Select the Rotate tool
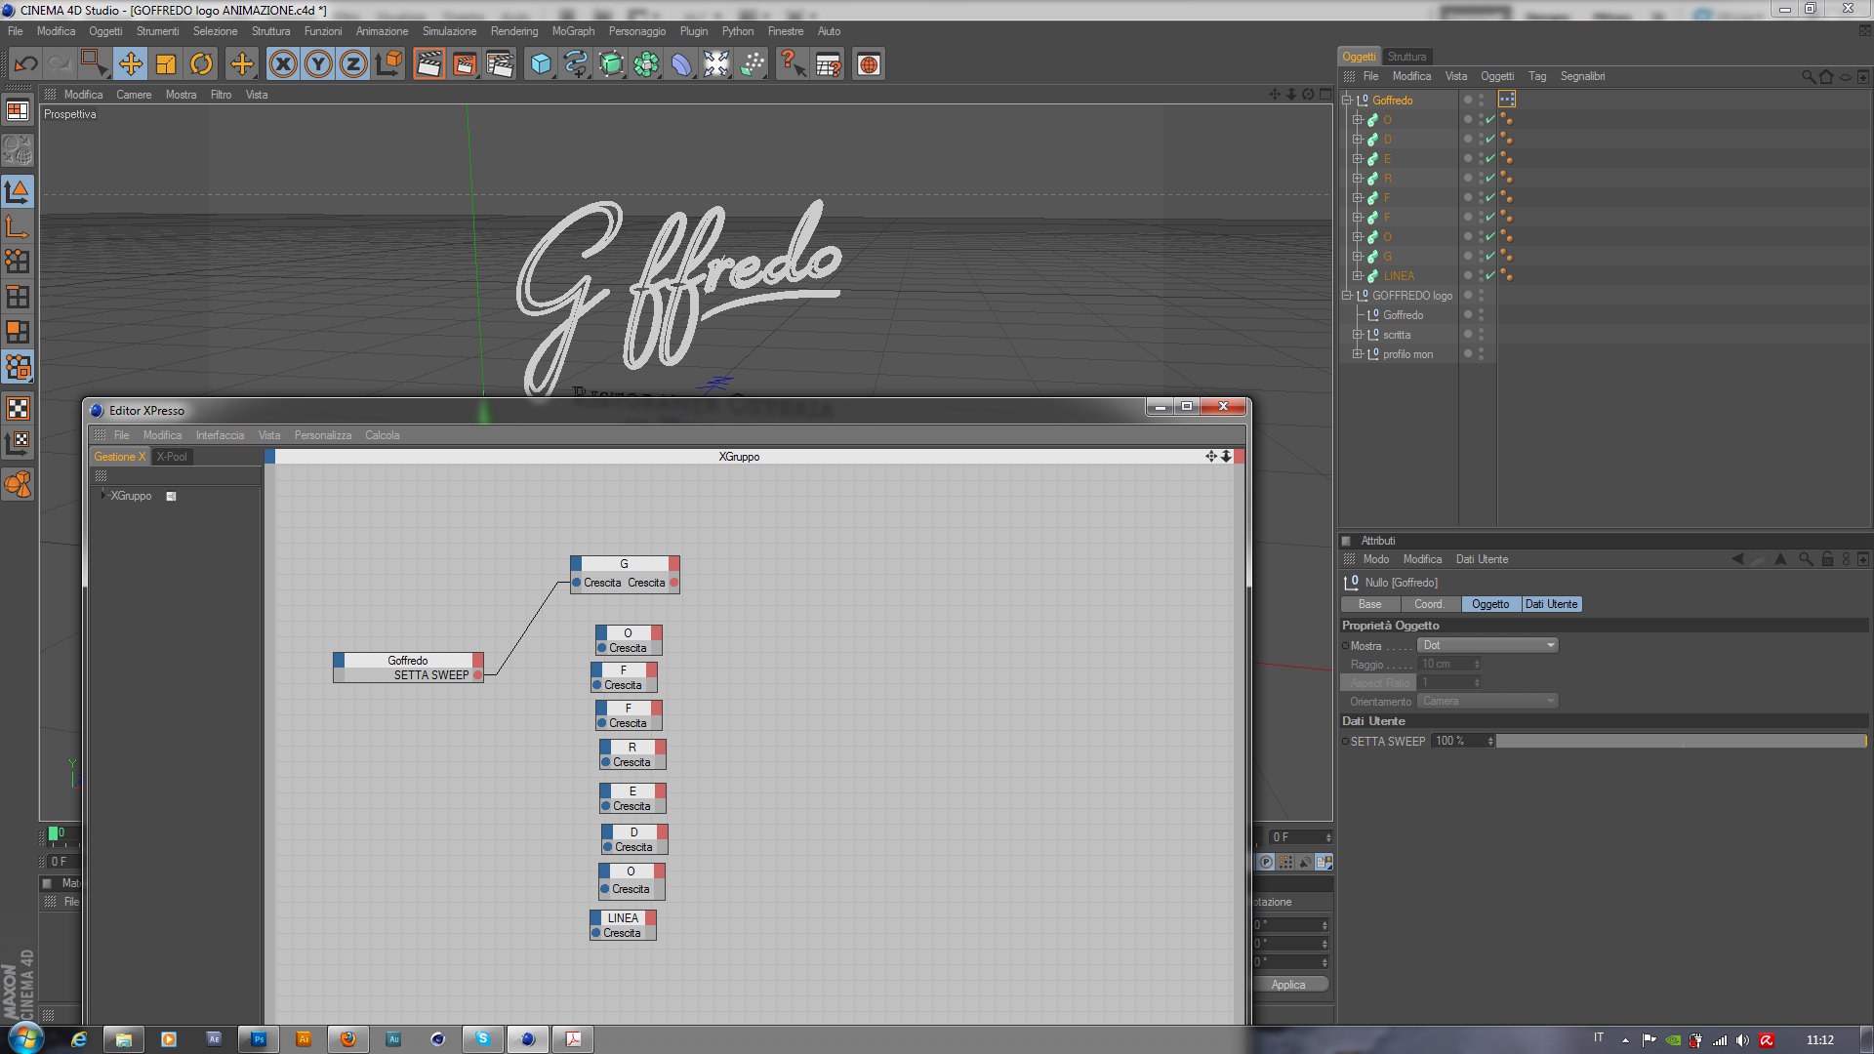The width and height of the screenshot is (1874, 1054). 201,64
